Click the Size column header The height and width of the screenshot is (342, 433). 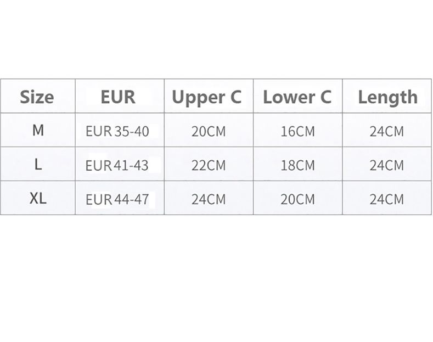click(37, 97)
